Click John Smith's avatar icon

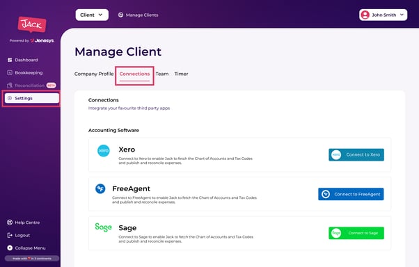[365, 15]
